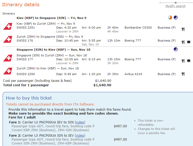Click the "How to buy this ticket" heading
The width and height of the screenshot is (193, 146).
point(29,98)
